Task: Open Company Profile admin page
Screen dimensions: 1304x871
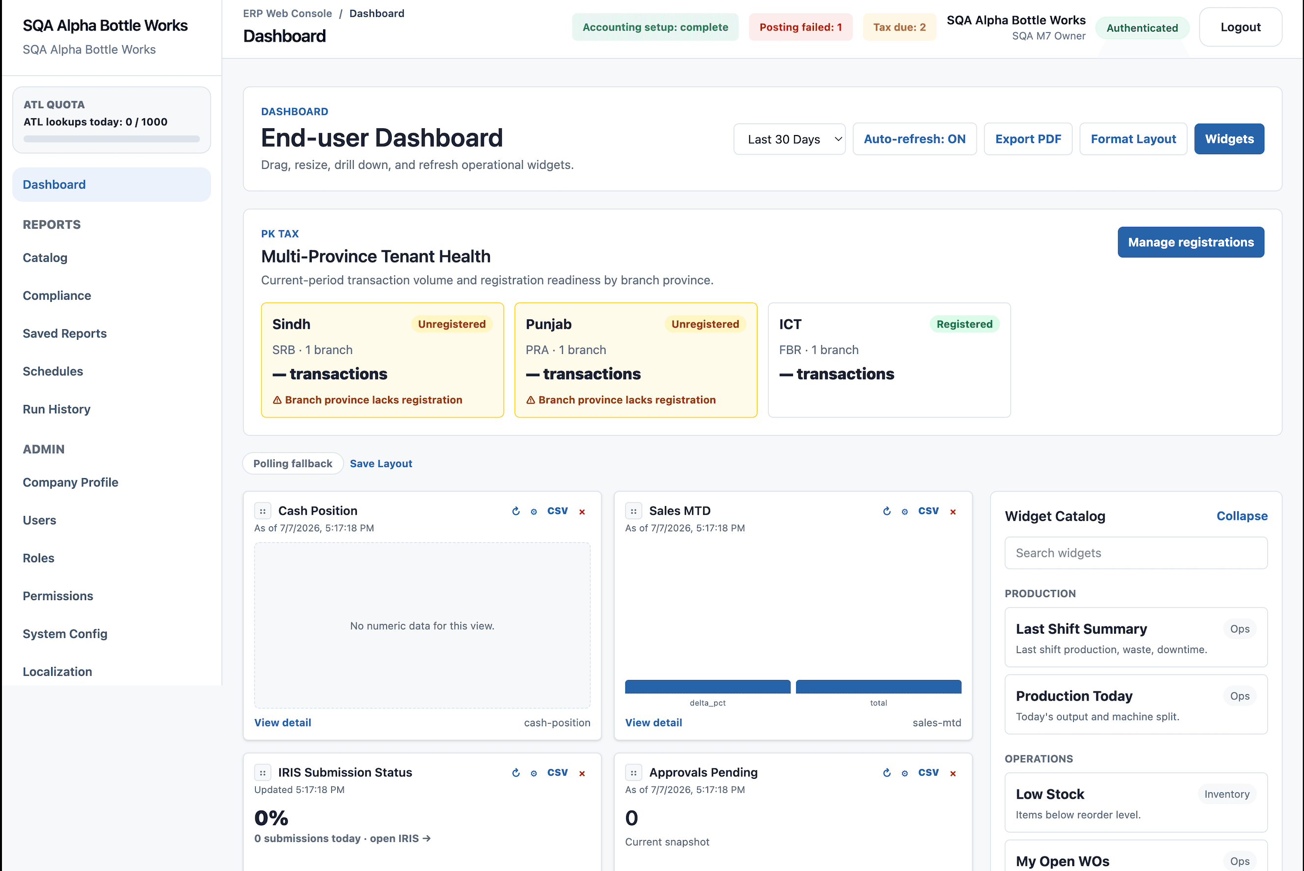Action: point(71,483)
